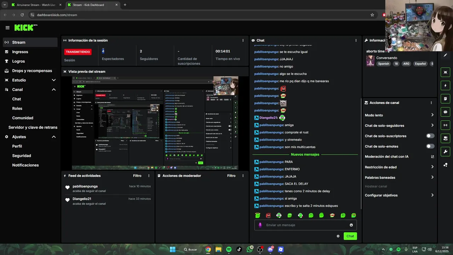Open Drops y recompensas in the sidebar
453x255 pixels.
pos(30,70)
